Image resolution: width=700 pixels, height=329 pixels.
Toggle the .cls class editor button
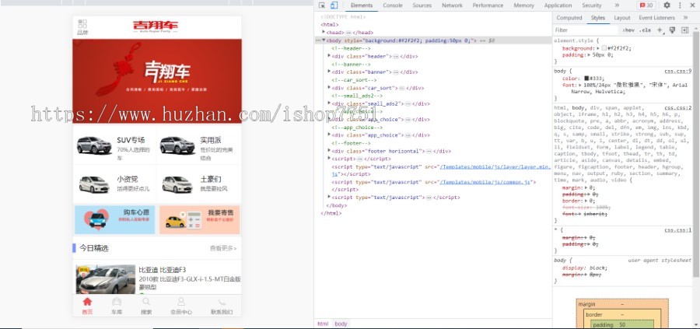pyautogui.click(x=645, y=30)
